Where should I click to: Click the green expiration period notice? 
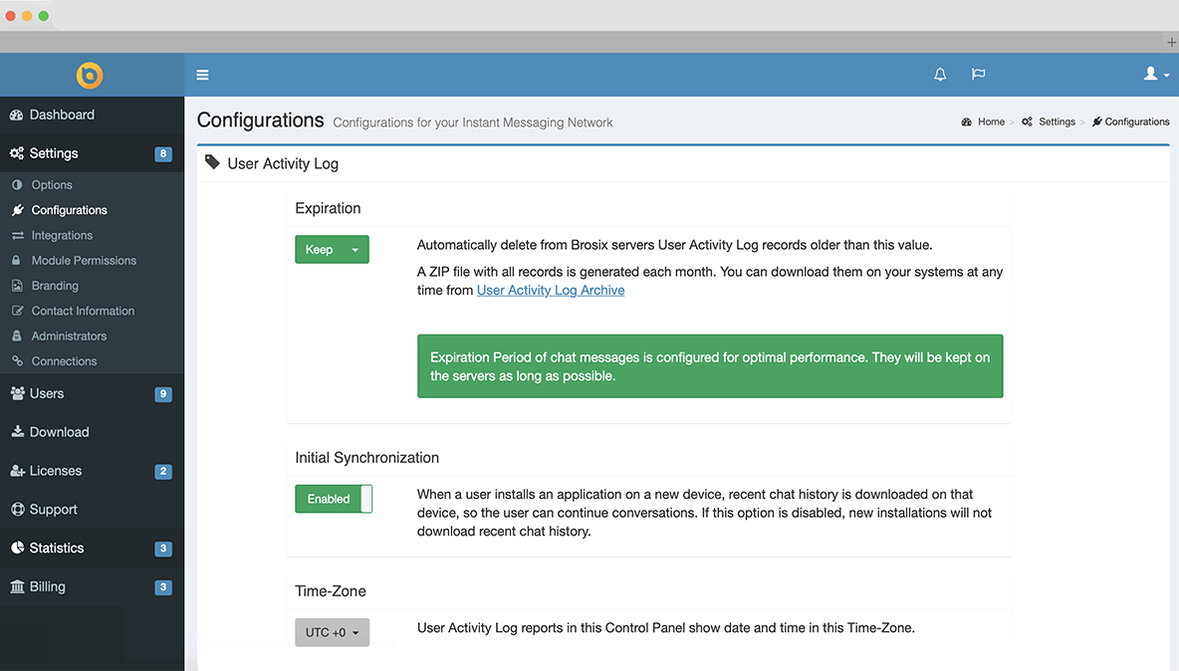click(x=710, y=366)
